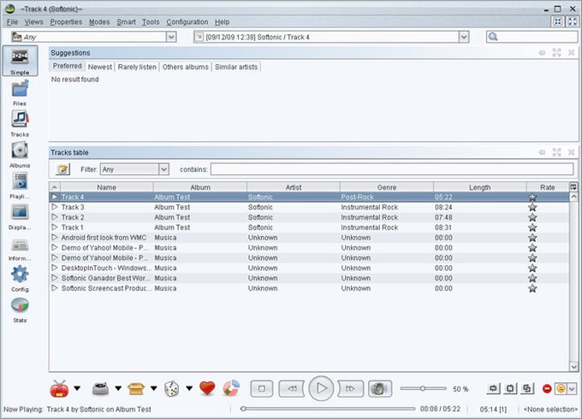Toggle the star rating for Track 3
Image resolution: width=582 pixels, height=419 pixels.
532,207
